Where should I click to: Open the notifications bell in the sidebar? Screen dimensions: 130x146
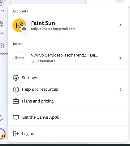coord(1,117)
